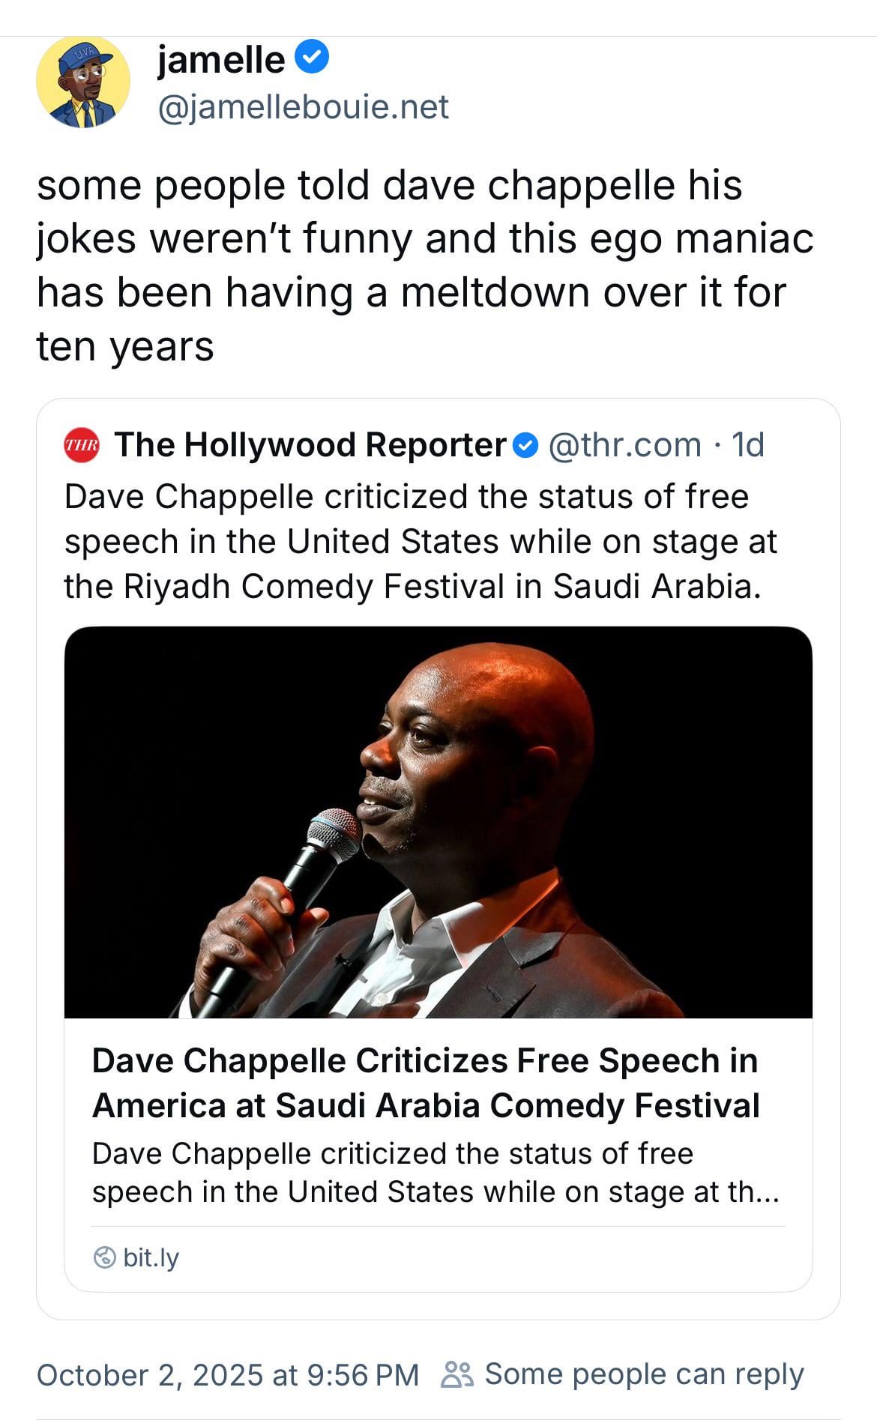Open the "Dave Chappelle Criticizes Free Speech" headline
The height and width of the screenshot is (1420, 877).
[425, 1083]
